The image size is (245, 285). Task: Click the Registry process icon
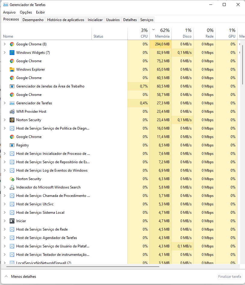(x=12, y=145)
